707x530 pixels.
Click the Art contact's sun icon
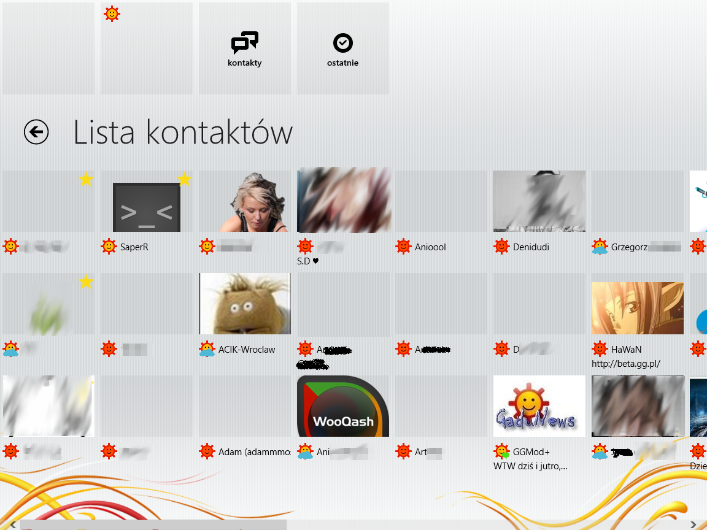pos(404,451)
